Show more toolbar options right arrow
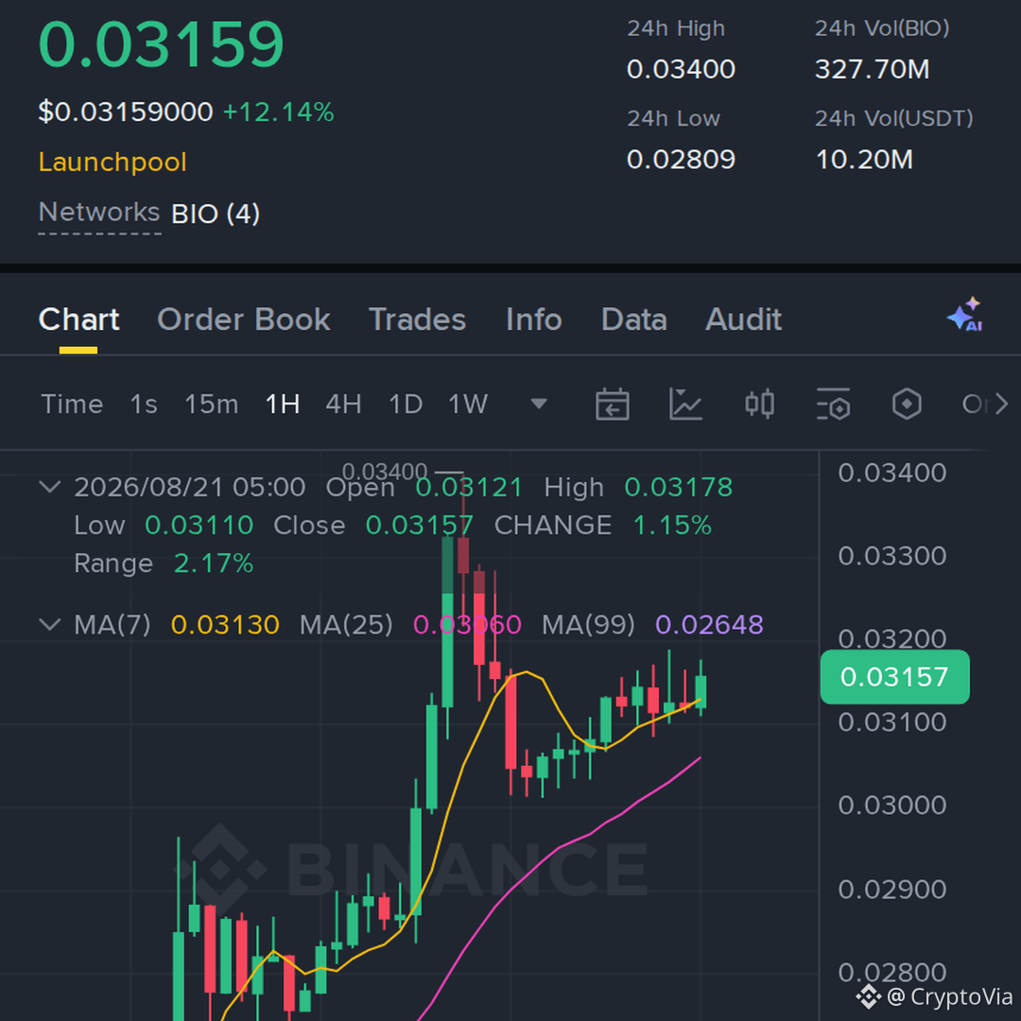 [x=1001, y=405]
